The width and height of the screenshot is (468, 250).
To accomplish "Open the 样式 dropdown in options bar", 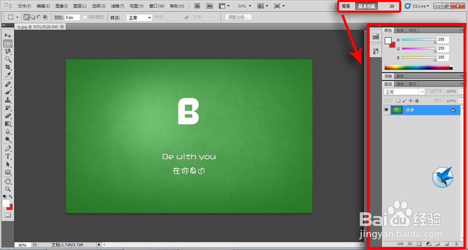I will click(x=139, y=18).
